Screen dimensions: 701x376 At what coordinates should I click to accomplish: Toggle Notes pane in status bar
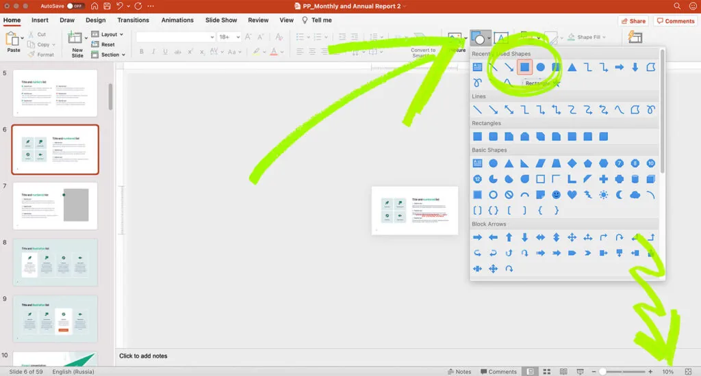pyautogui.click(x=459, y=371)
